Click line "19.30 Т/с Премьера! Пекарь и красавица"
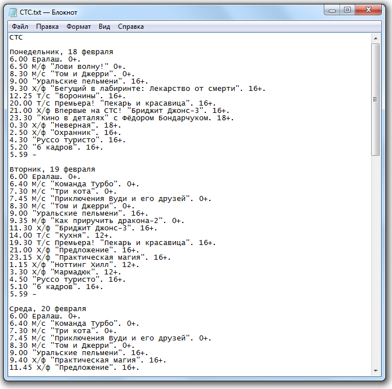This screenshot has width=392, height=389. (113, 243)
